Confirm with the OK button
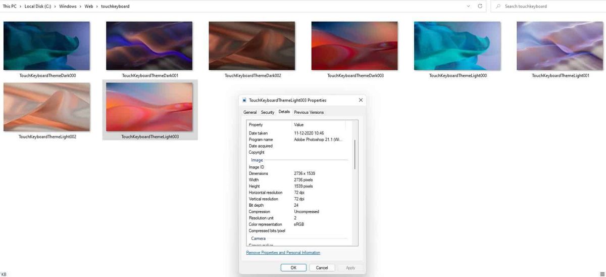 [x=293, y=267]
